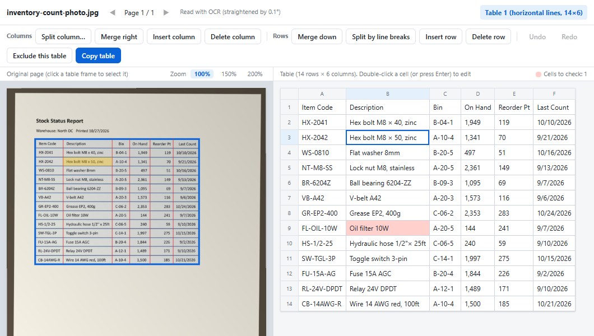Select row 3 header
594x336 pixels.
[x=289, y=137]
